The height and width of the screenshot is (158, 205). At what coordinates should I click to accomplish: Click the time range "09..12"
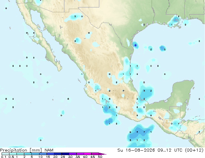pyautogui.click(x=164, y=150)
